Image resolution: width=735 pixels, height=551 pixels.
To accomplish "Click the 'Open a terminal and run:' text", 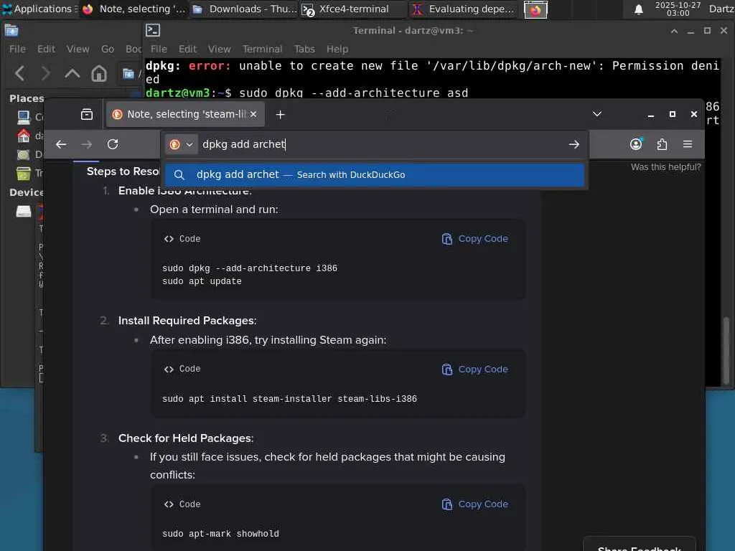I will pyautogui.click(x=214, y=209).
